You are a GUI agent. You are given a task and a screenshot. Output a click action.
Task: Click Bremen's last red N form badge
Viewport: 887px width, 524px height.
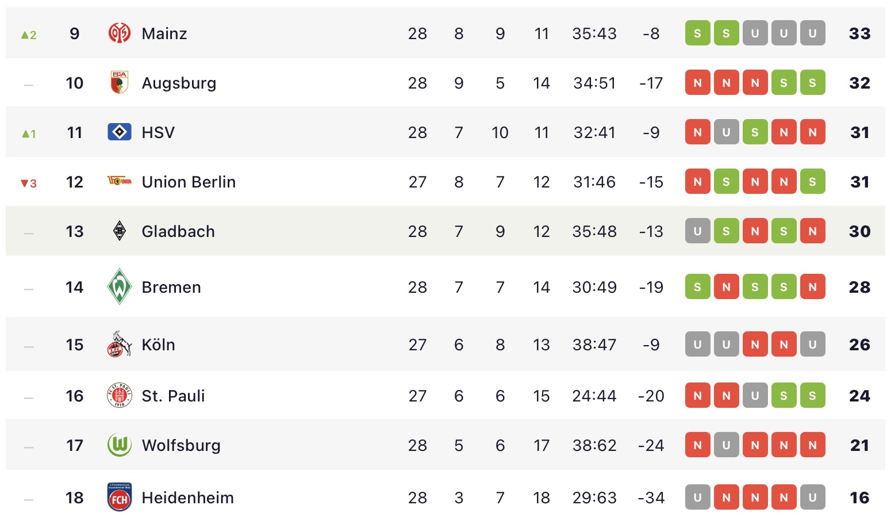812,287
